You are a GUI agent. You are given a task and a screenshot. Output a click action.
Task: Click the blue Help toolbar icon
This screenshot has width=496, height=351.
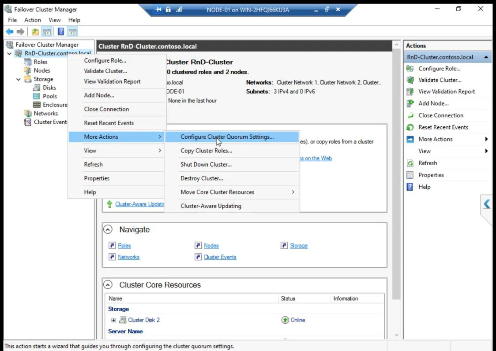61,32
